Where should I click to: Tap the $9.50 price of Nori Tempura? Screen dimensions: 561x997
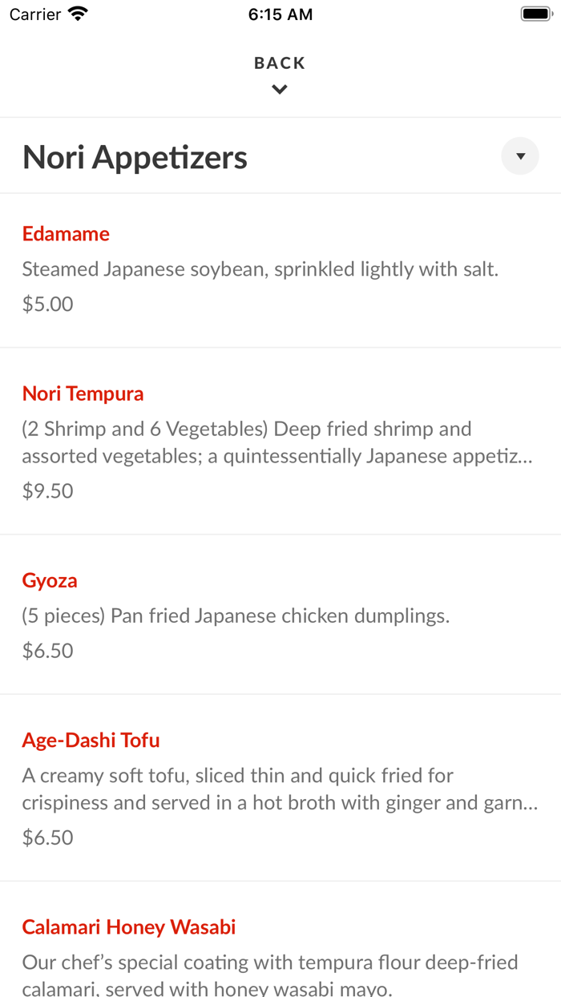click(x=47, y=490)
